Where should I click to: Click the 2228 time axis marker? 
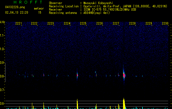[132, 23]
